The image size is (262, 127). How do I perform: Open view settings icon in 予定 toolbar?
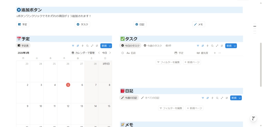coord(97,46)
